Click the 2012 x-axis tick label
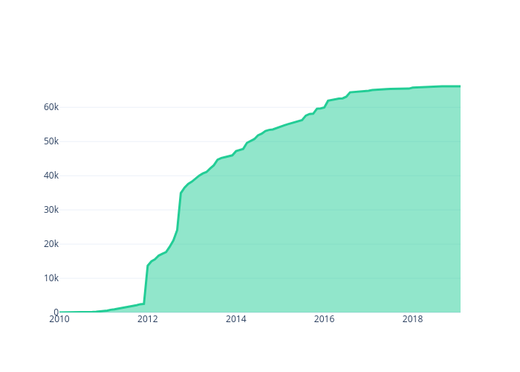Screen dimensions: 520x372 click(148, 319)
